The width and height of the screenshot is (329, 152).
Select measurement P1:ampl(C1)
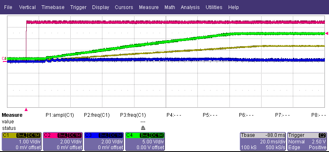(60, 115)
